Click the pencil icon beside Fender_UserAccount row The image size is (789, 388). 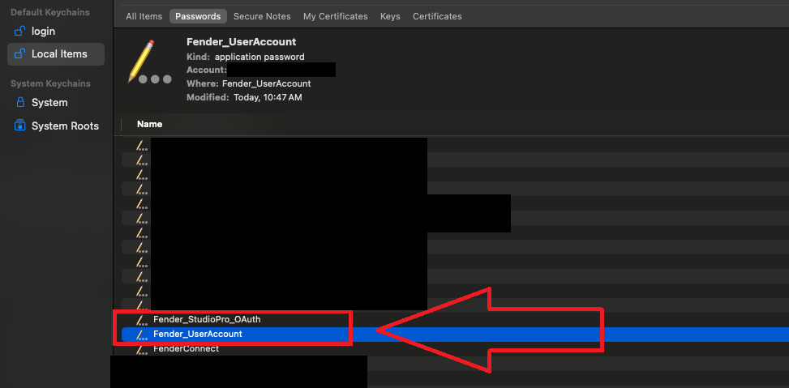coord(141,335)
